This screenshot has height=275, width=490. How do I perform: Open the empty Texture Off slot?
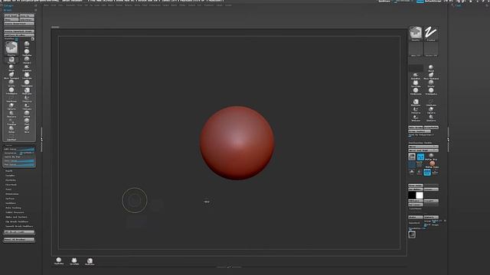[431, 50]
